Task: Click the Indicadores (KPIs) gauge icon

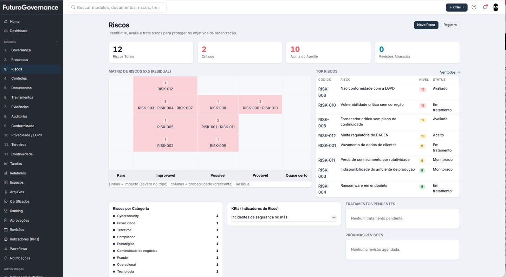Action: point(6,239)
